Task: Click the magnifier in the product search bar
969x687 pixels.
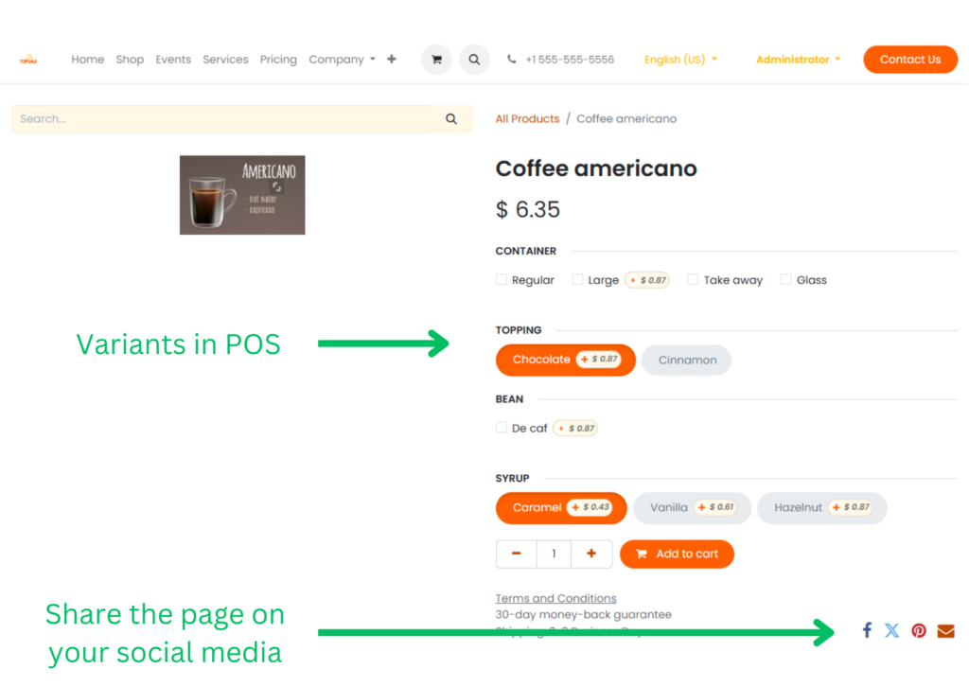Action: tap(451, 118)
